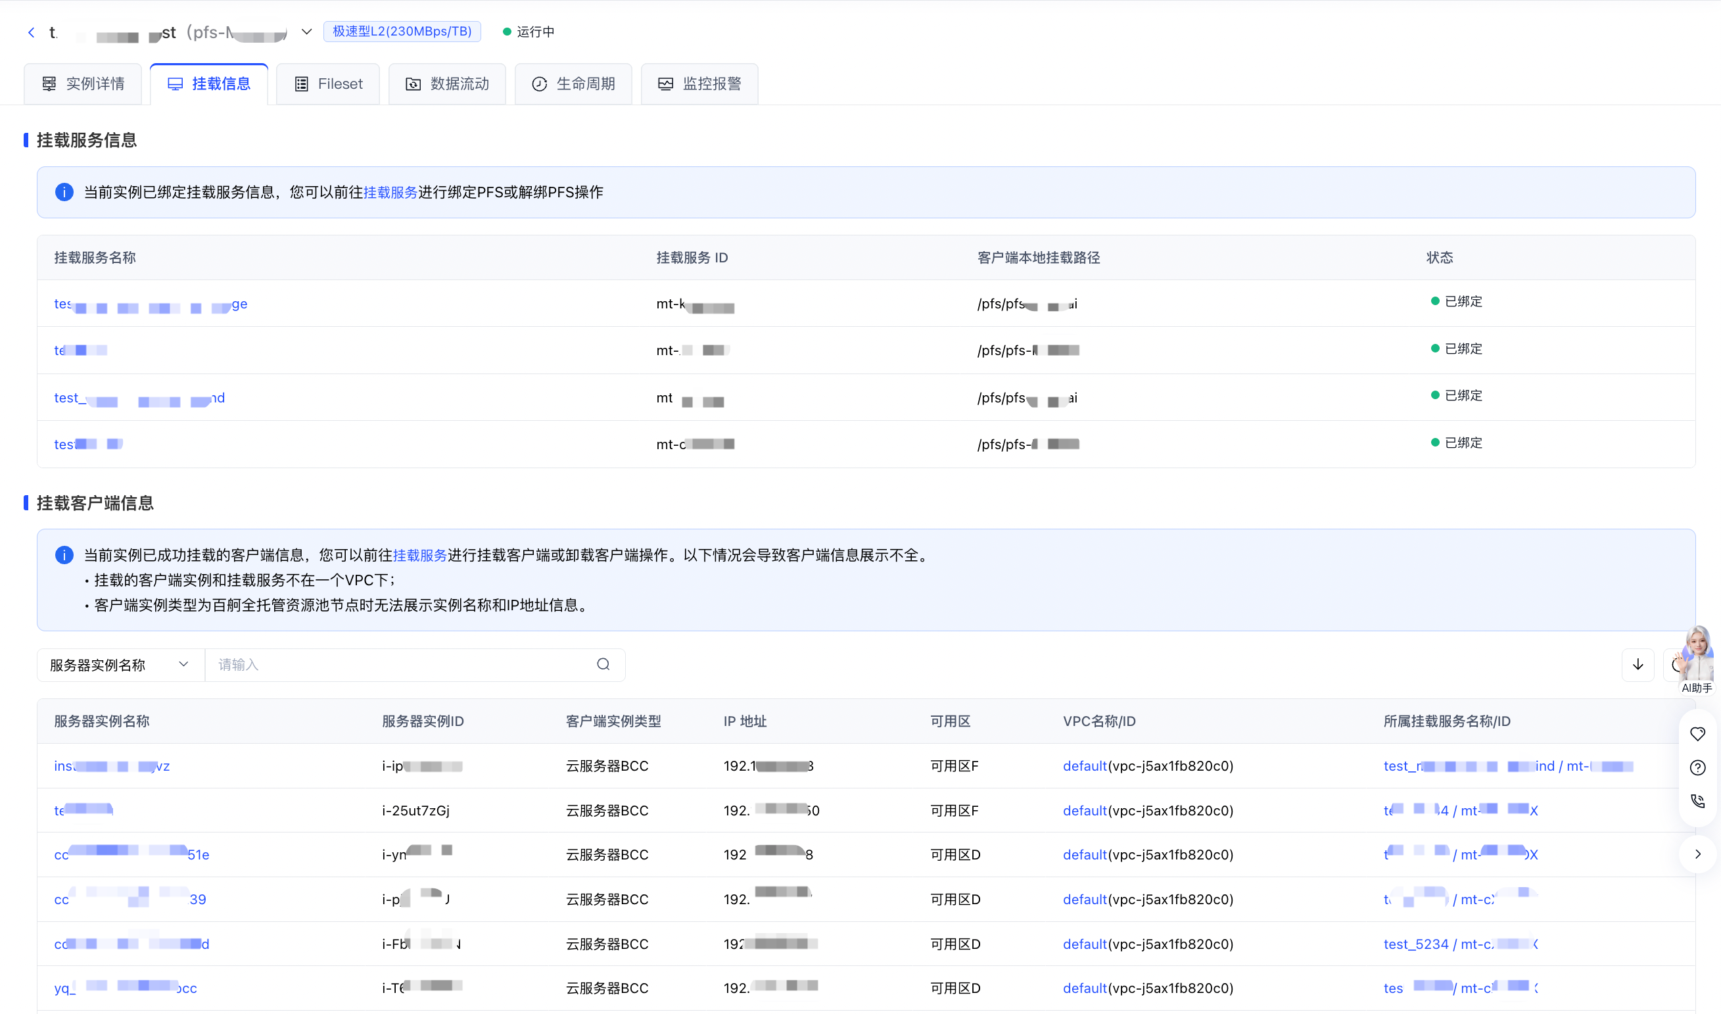Click the 挂载服务信息 section heading
The height and width of the screenshot is (1014, 1721).
click(x=87, y=140)
